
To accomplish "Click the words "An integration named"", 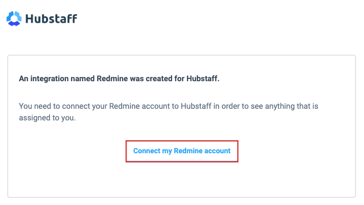I will (x=57, y=78).
